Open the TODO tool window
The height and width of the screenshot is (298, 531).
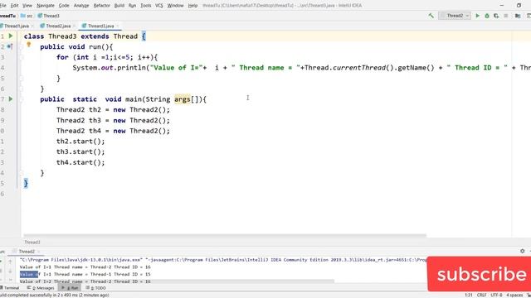(96, 288)
